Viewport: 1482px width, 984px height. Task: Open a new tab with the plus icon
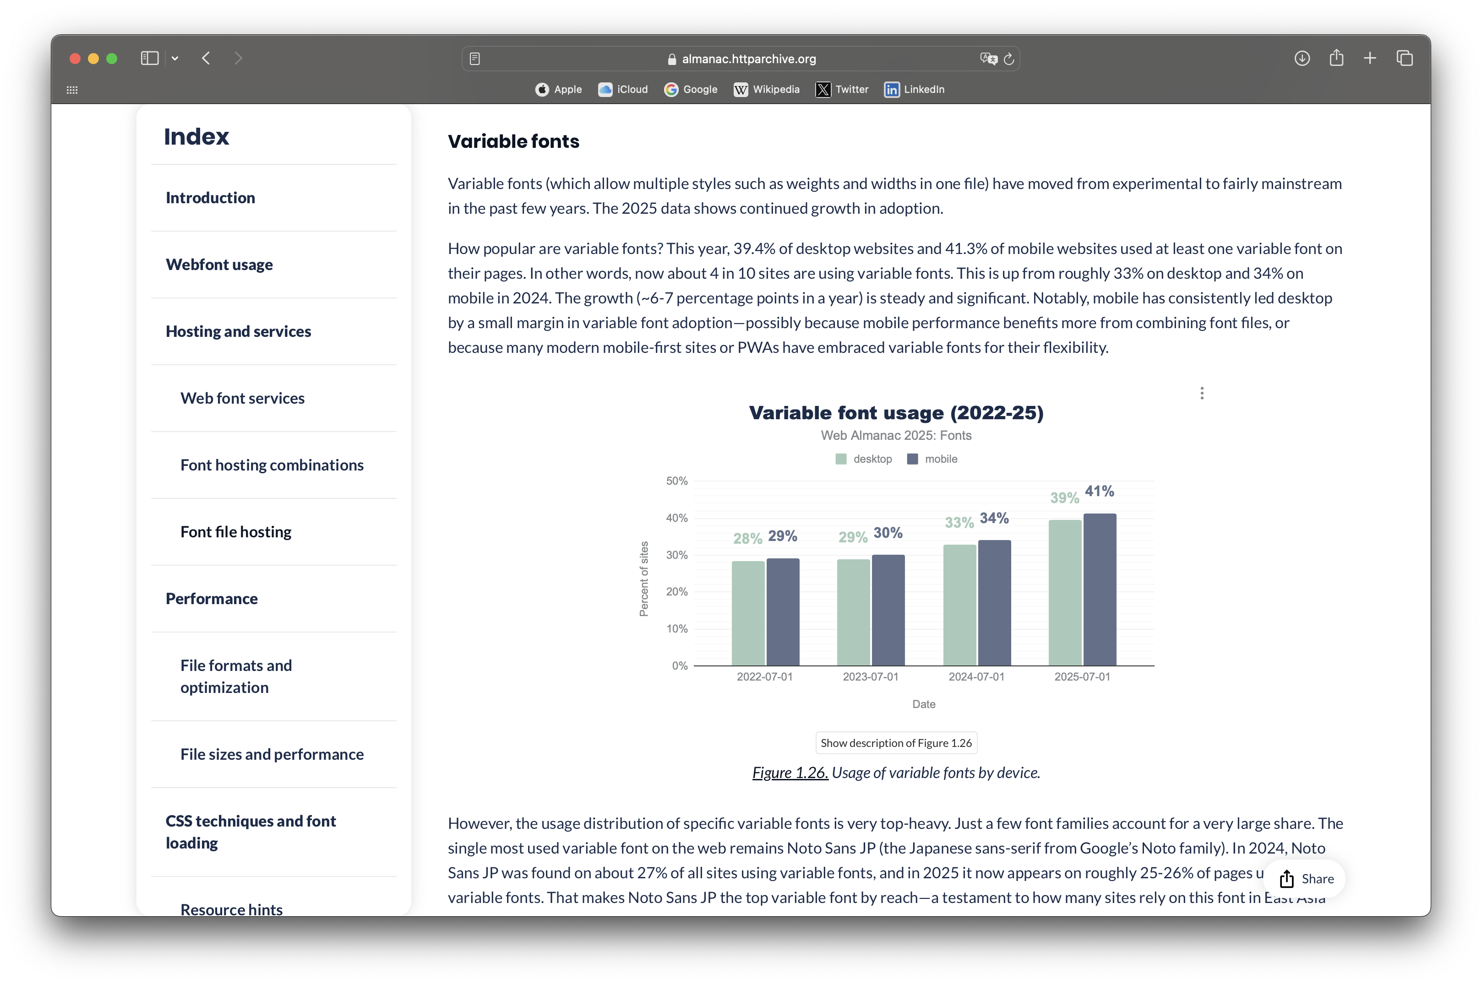[x=1370, y=59]
